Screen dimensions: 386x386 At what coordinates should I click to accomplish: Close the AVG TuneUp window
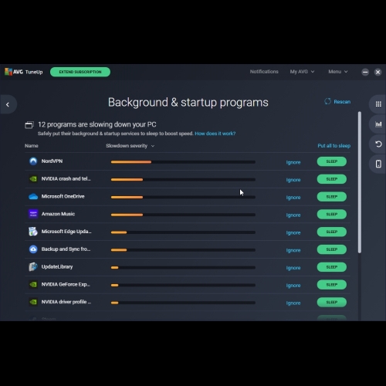378,72
